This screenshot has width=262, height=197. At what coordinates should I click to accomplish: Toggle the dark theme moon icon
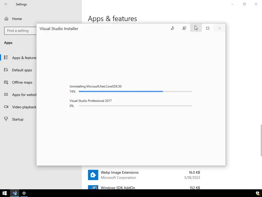coord(172,28)
